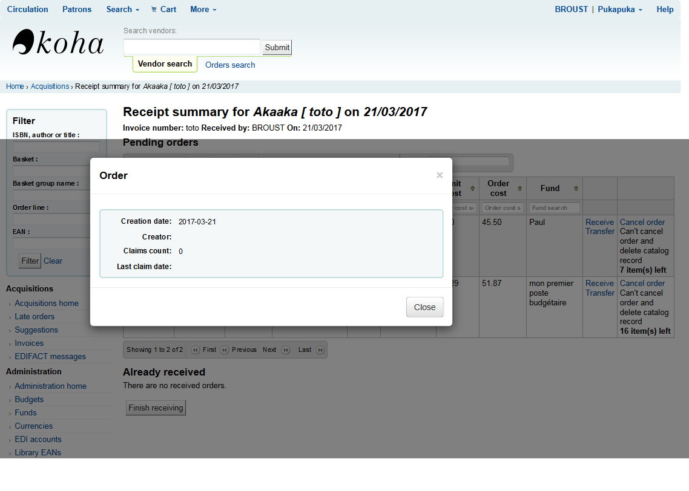Close the Order dialog with X icon

(440, 175)
